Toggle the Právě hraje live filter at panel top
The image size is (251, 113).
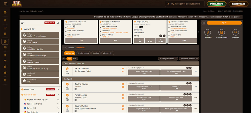point(50,23)
